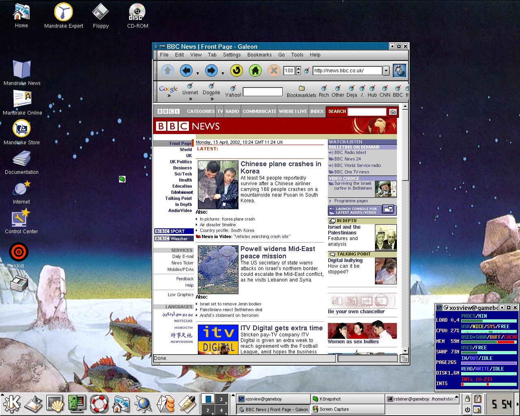Open the 'Powell widens Mid-East peace mission' headline

(x=278, y=252)
